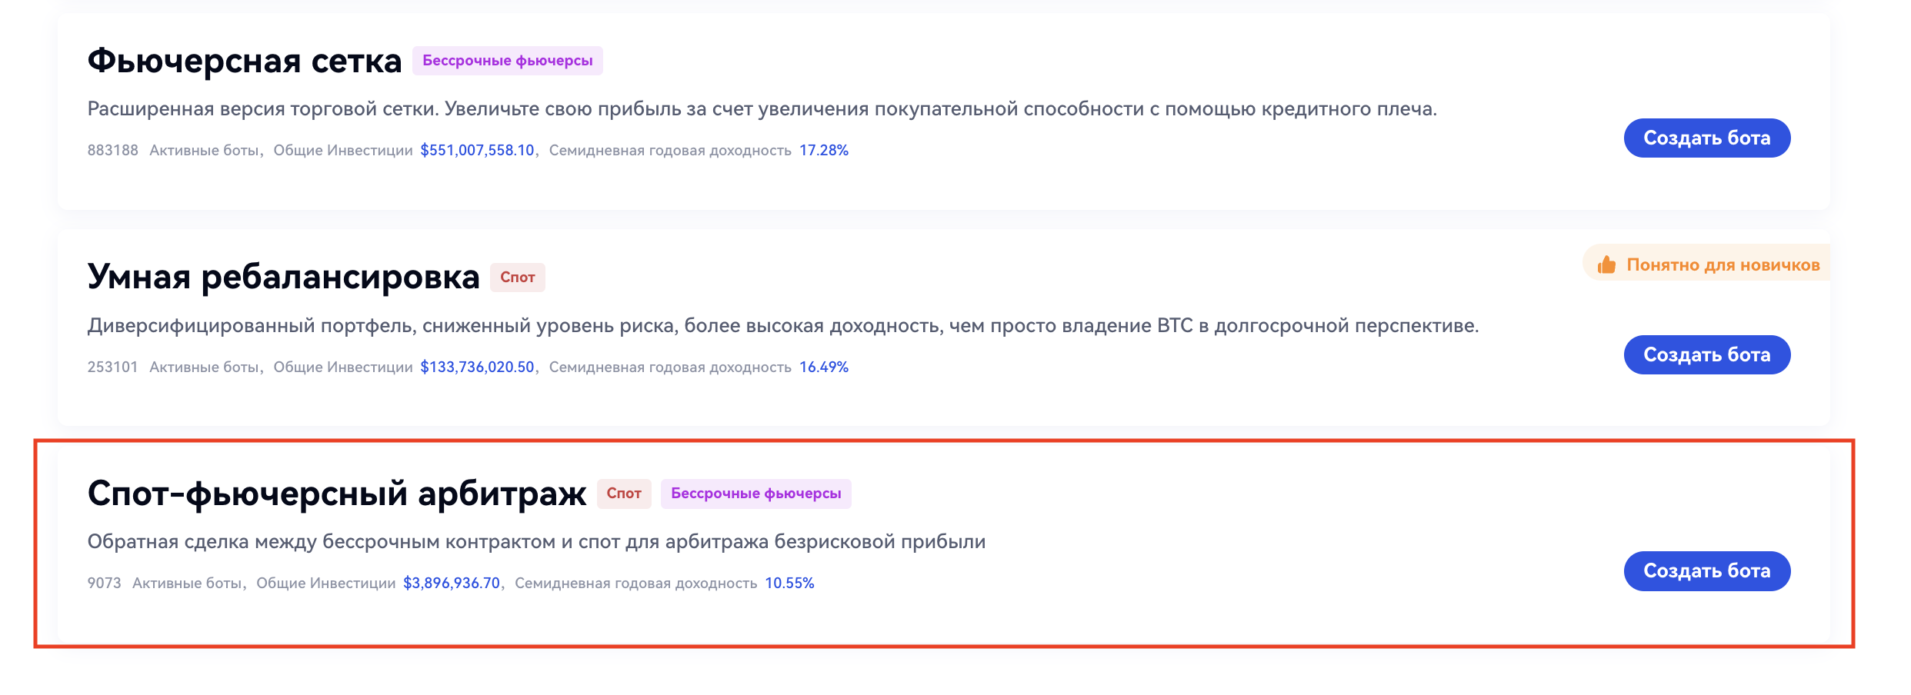This screenshot has height=695, width=1911.
Task: Click the $133,736,020.50 total investment amount
Action: point(477,367)
